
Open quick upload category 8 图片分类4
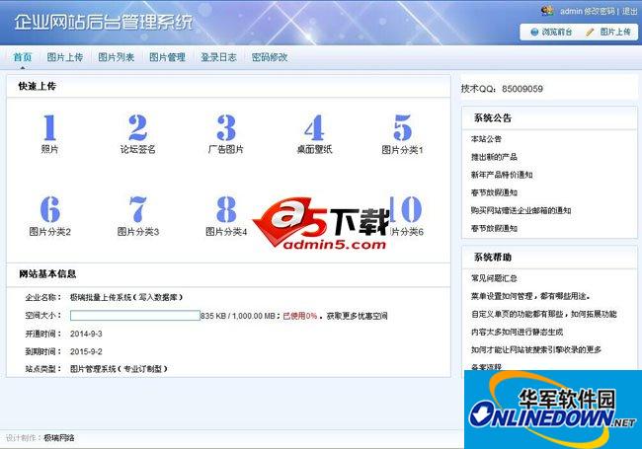point(226,216)
